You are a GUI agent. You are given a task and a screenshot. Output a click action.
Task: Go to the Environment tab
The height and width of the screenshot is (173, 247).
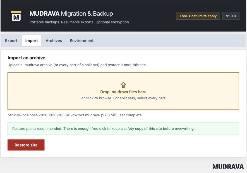pyautogui.click(x=81, y=41)
